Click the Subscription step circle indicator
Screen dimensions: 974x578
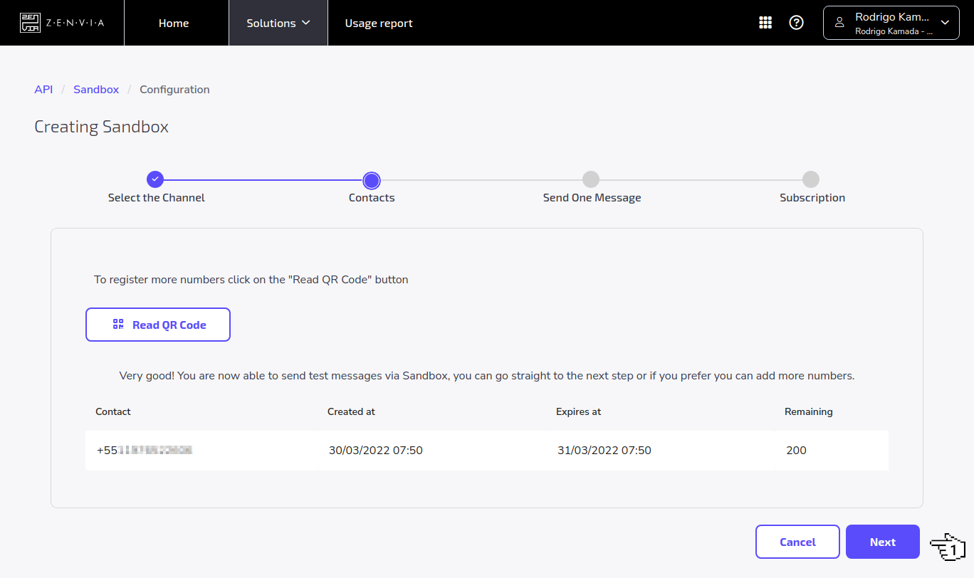(x=811, y=180)
